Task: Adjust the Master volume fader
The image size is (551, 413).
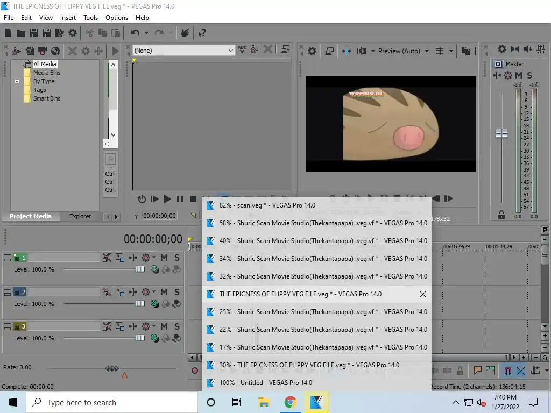Action: pyautogui.click(x=501, y=133)
